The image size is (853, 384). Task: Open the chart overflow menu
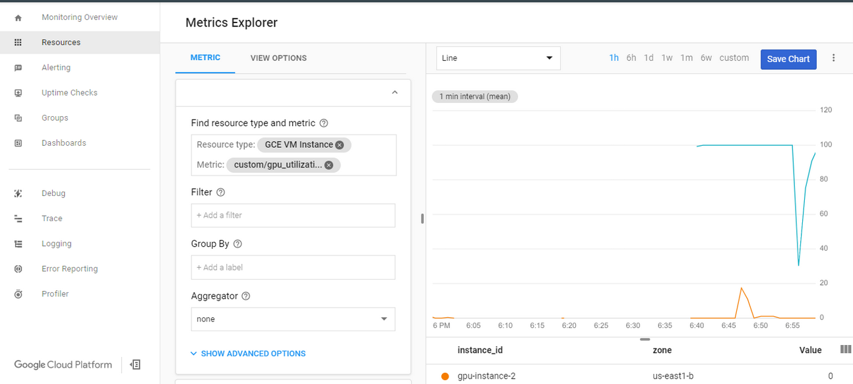pyautogui.click(x=834, y=58)
